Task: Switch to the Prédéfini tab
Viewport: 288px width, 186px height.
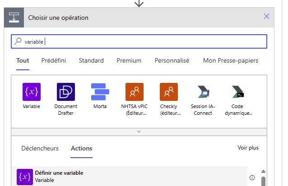Action: (54, 60)
